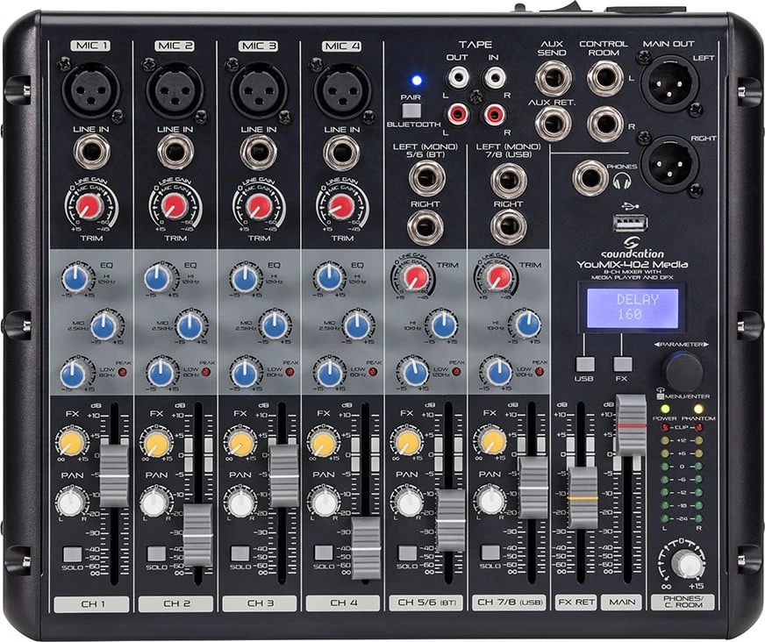Click the PARAMETER menu/enter knob

point(683,372)
